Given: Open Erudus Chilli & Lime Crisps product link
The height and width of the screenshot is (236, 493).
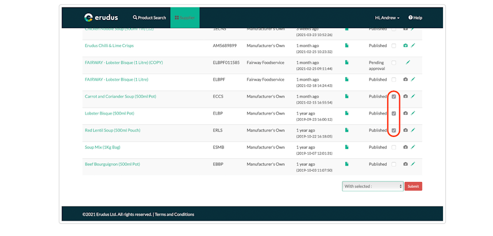Looking at the screenshot, I should coord(109,46).
